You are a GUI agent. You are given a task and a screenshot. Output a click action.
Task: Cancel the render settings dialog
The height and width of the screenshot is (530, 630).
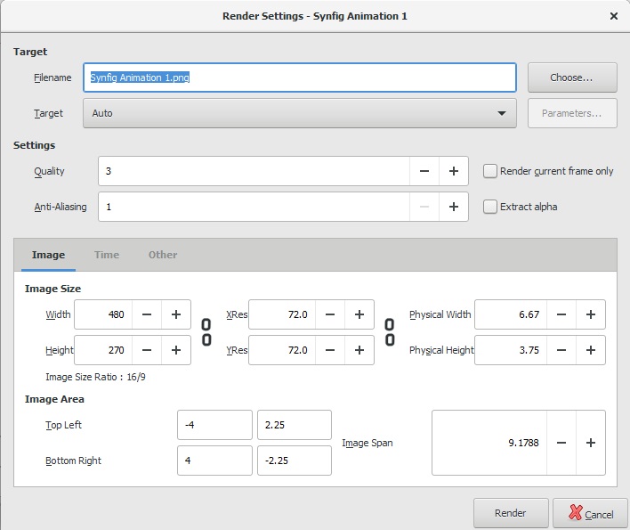(590, 513)
